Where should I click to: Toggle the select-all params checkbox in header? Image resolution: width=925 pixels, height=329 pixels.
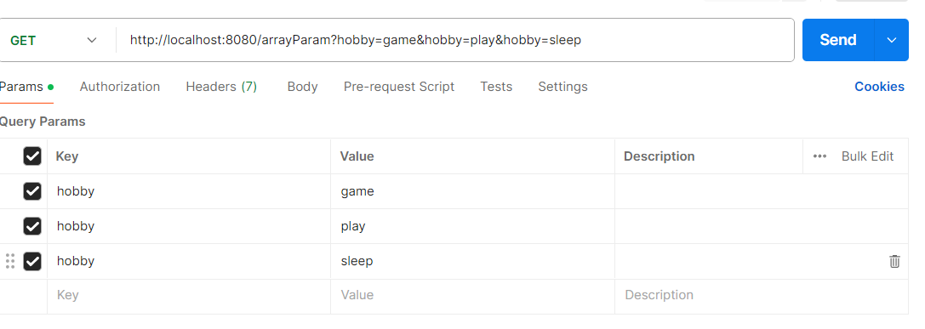[x=32, y=156]
